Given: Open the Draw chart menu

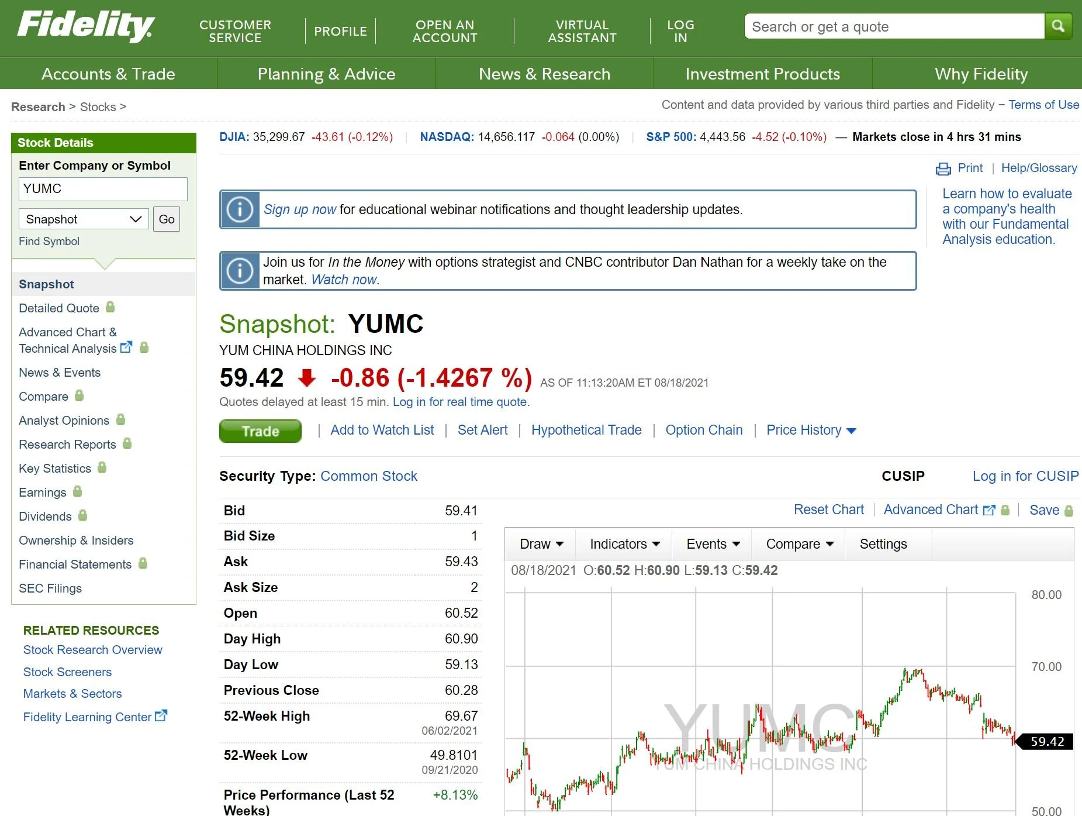Looking at the screenshot, I should [x=541, y=544].
